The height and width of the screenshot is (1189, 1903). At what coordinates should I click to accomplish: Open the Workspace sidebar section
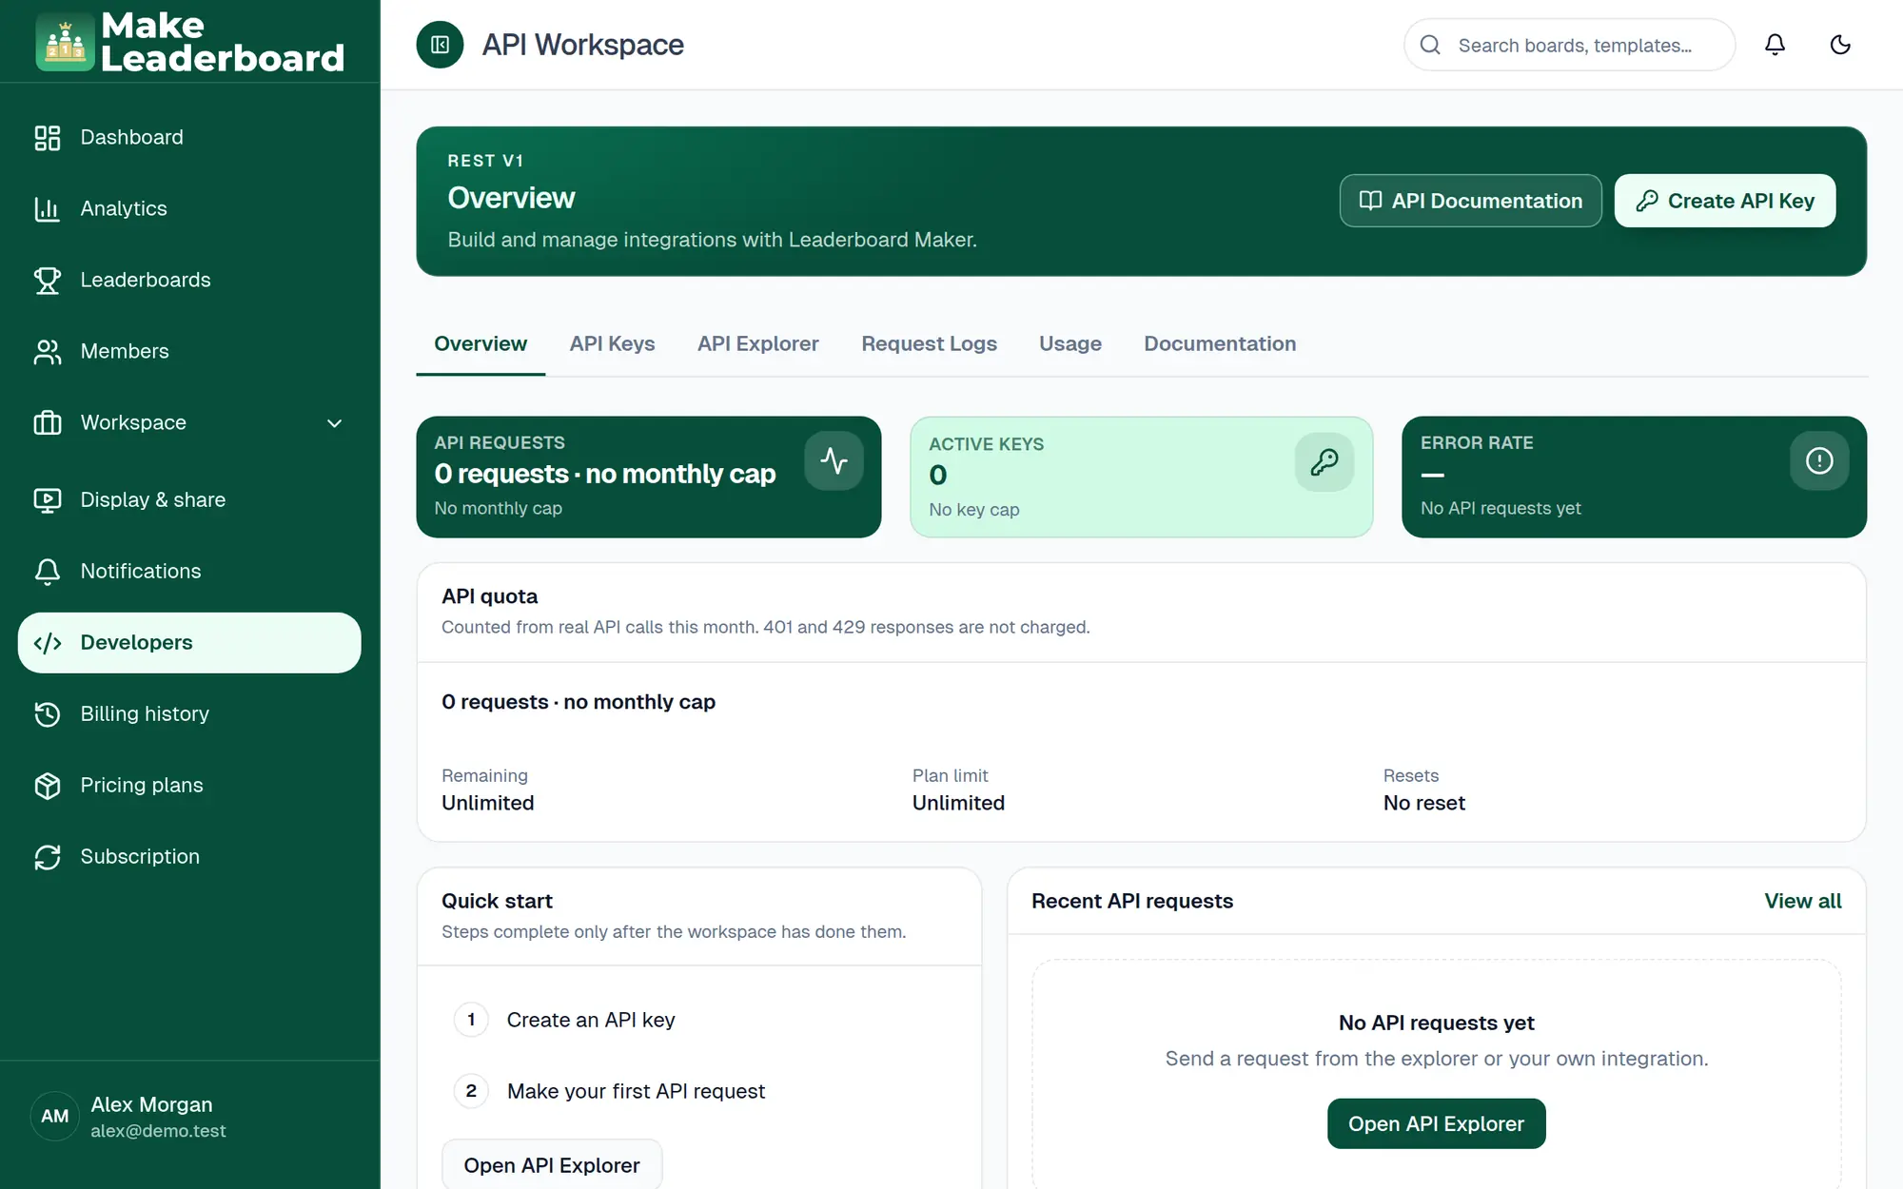189,423
